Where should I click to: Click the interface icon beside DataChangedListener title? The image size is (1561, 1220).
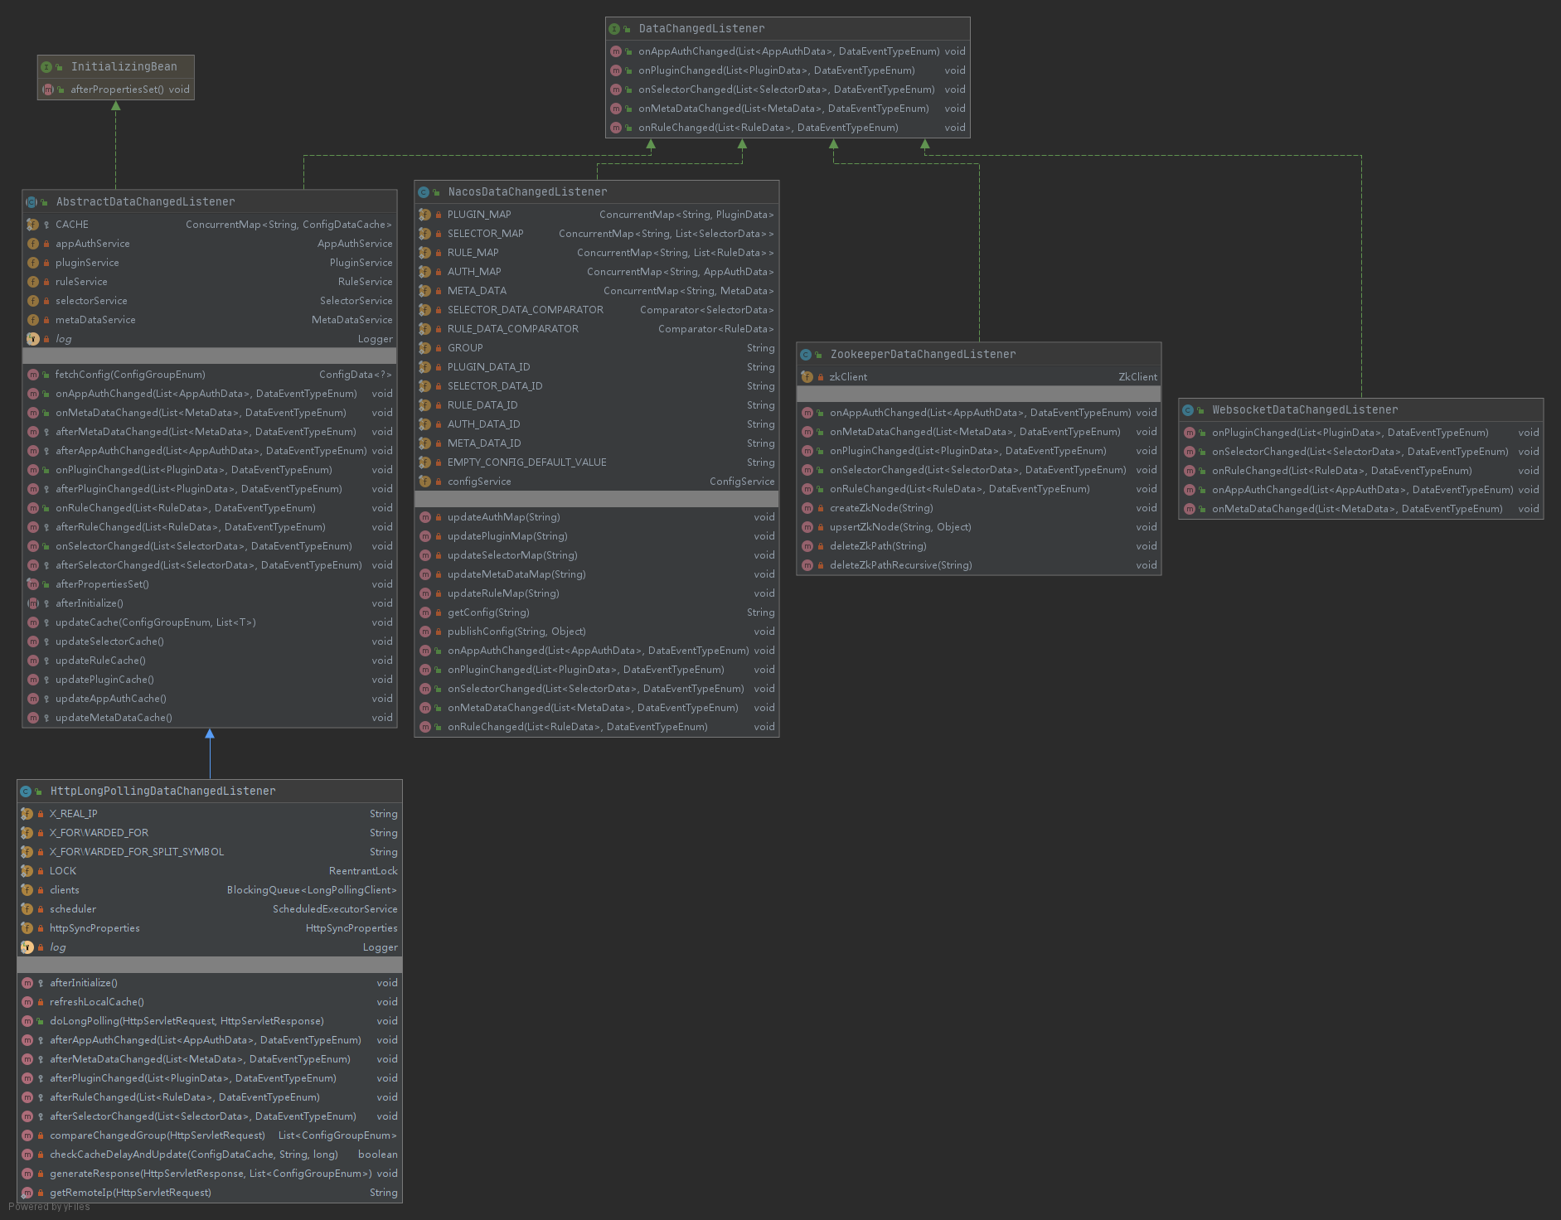pyautogui.click(x=614, y=29)
